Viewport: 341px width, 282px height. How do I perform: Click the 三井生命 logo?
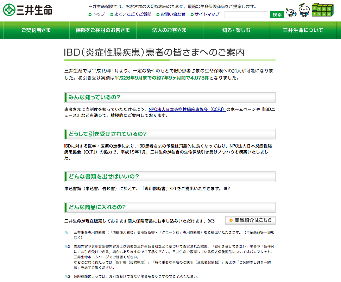point(27,10)
